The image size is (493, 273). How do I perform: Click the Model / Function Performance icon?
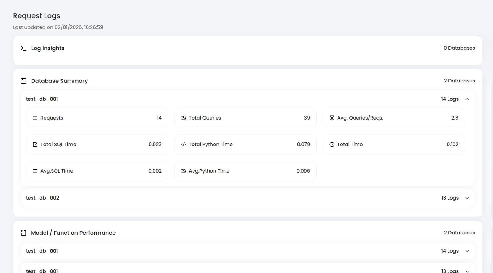23,233
